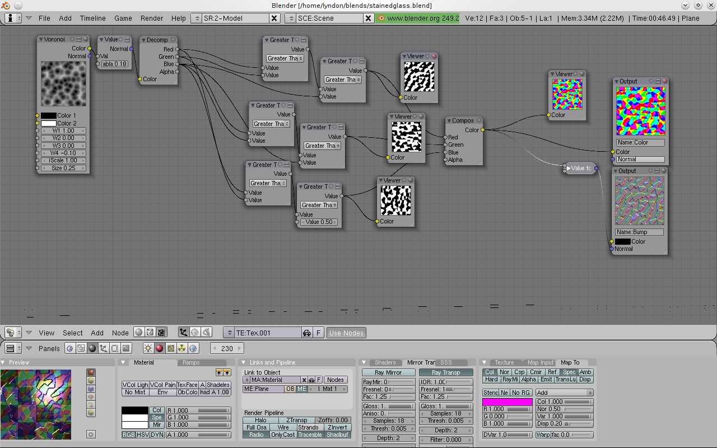
Task: Open the World buttons (globe icon)
Action: [194, 349]
